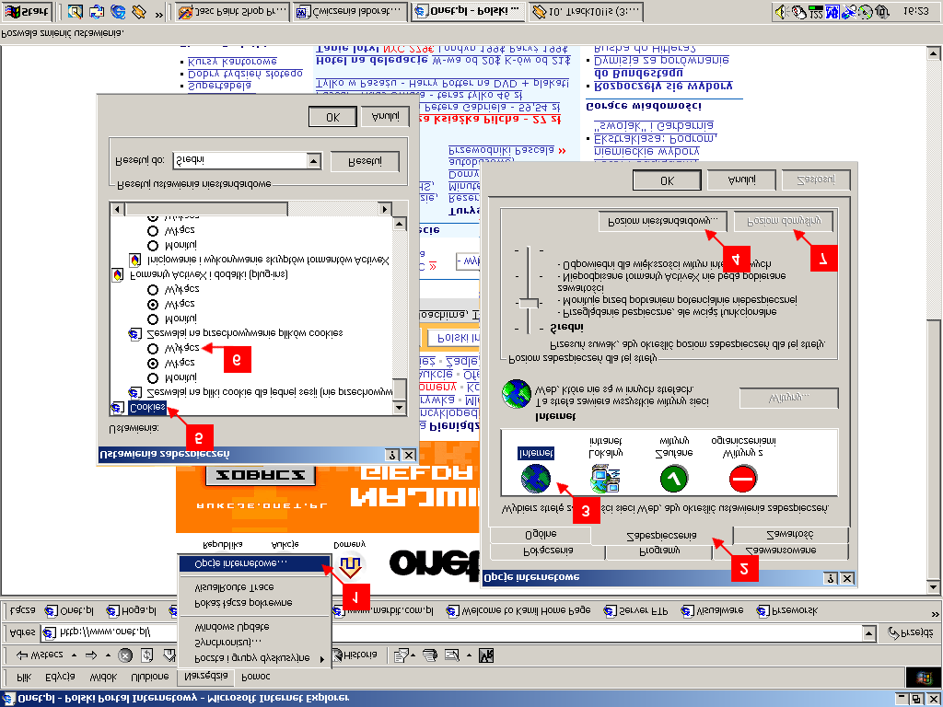Select the Witryny z ograniczeniami red icon

pyautogui.click(x=743, y=479)
